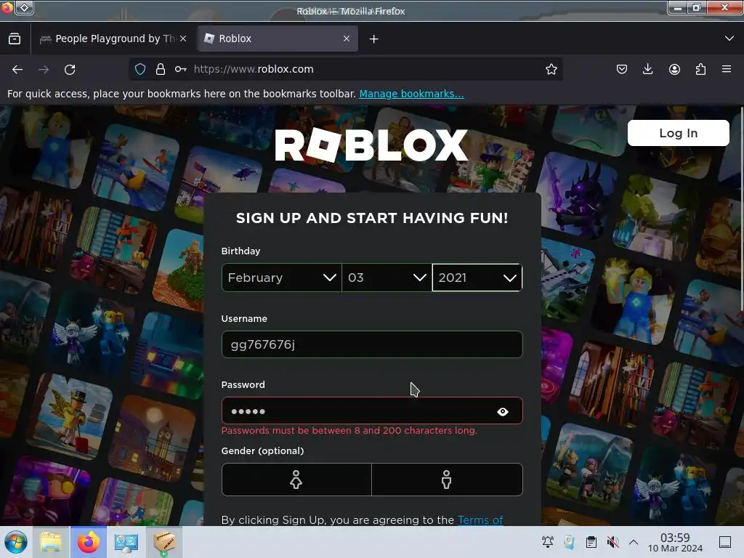744x558 pixels.
Task: Click the password length error message
Action: (x=349, y=431)
